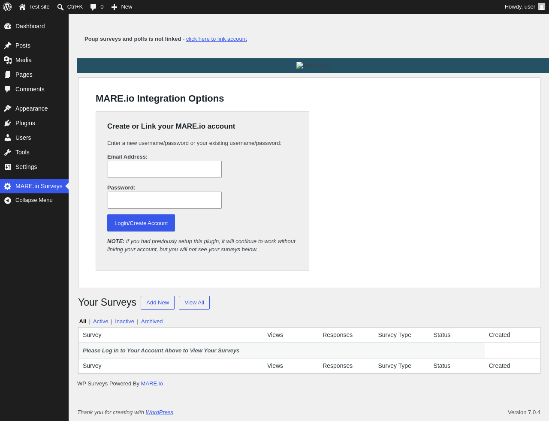Open the WordPress footer link
Viewport: 549px width, 421px height.
click(160, 412)
